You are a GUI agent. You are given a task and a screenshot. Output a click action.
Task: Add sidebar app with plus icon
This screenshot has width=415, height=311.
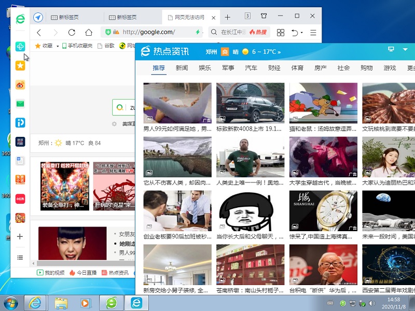(20, 236)
